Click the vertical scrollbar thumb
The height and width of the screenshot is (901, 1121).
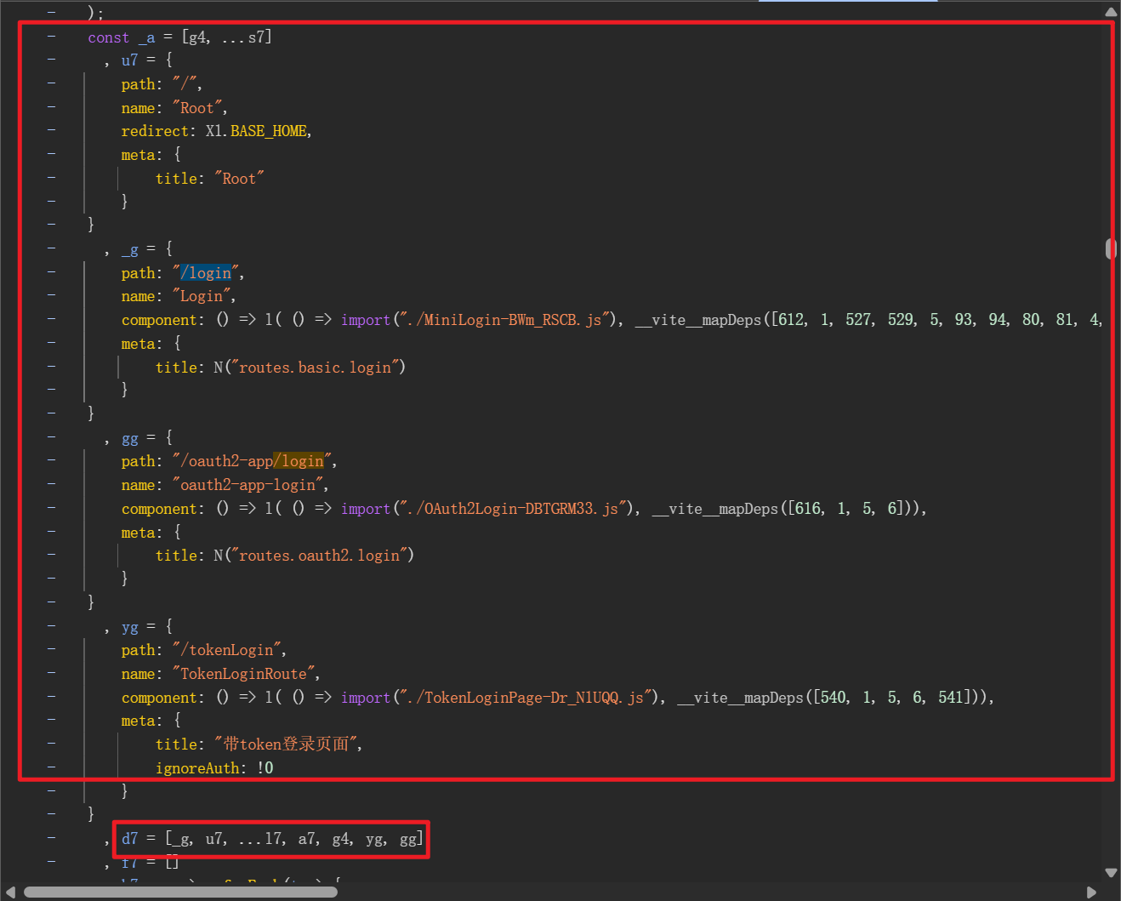[x=1110, y=248]
